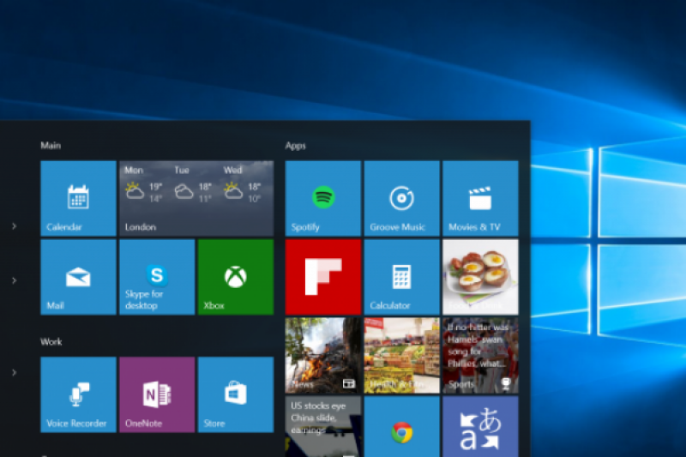This screenshot has width=686, height=457.
Task: Launch Skype for desktop
Action: coord(157,277)
